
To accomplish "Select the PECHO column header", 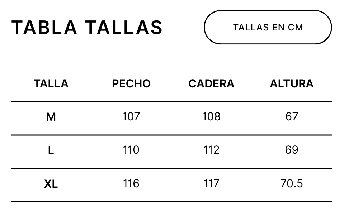I will pos(131,84).
